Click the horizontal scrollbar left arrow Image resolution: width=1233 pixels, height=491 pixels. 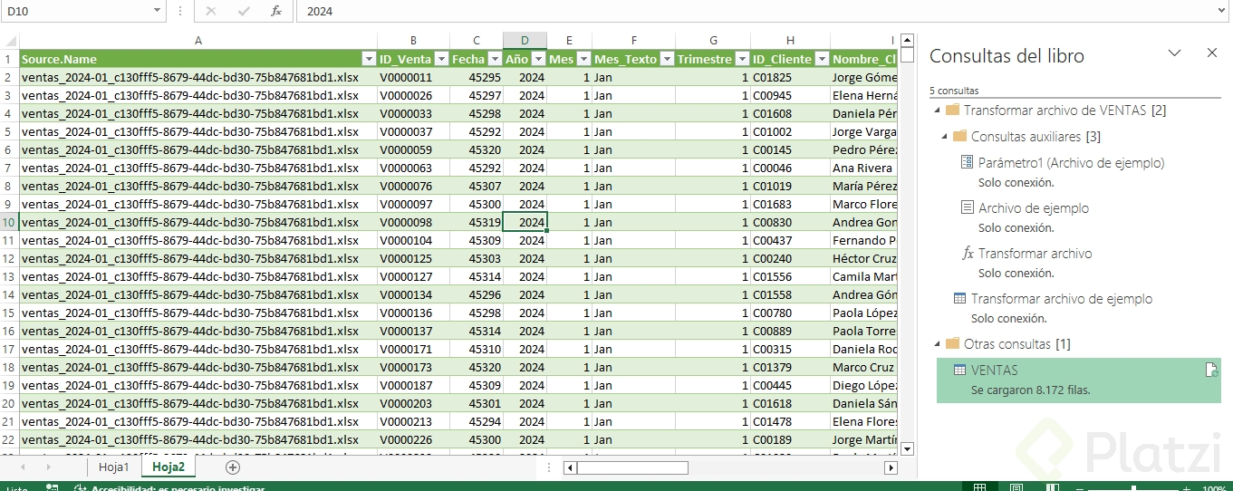(569, 467)
